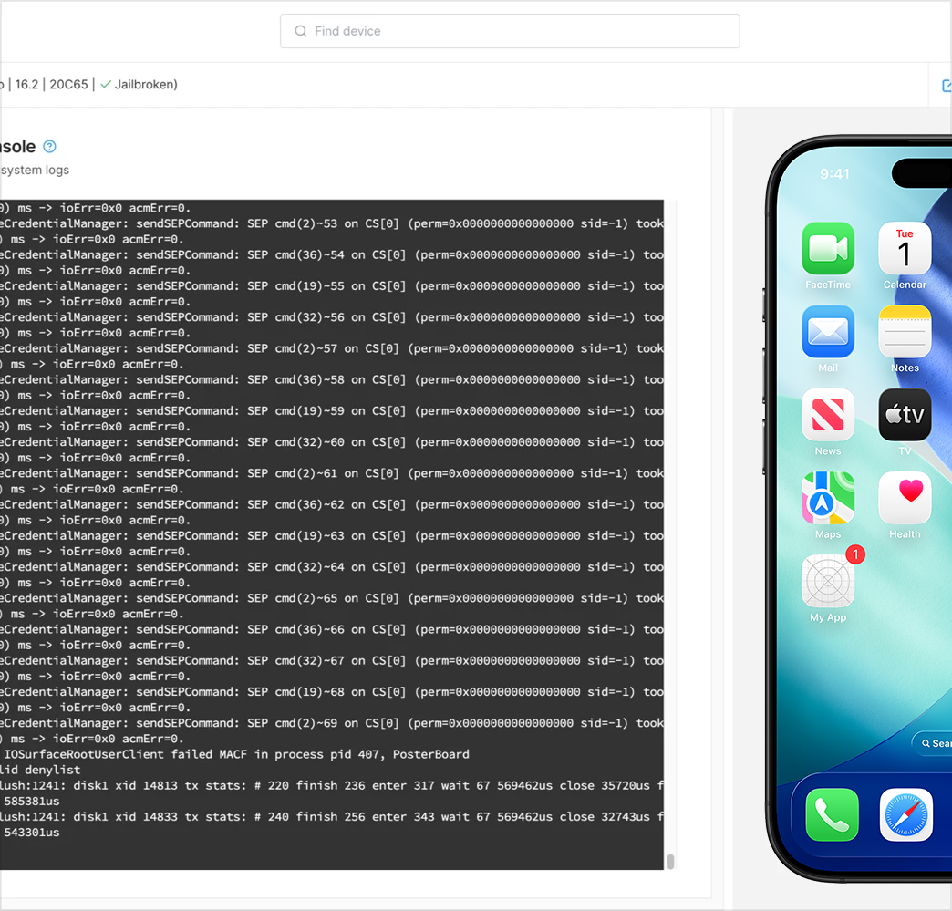Image resolution: width=952 pixels, height=911 pixels.
Task: Open the Health app
Action: click(904, 499)
